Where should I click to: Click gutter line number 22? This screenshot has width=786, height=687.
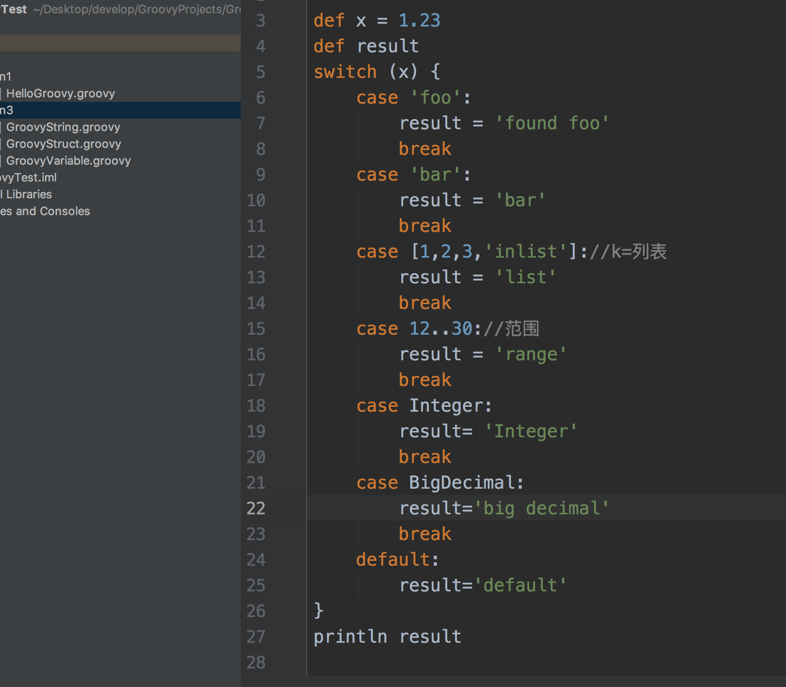pyautogui.click(x=256, y=508)
